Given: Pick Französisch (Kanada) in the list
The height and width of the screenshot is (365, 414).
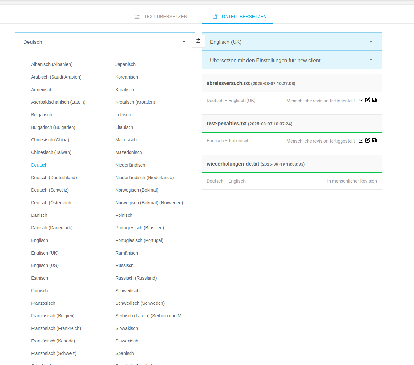Looking at the screenshot, I should click(53, 341).
